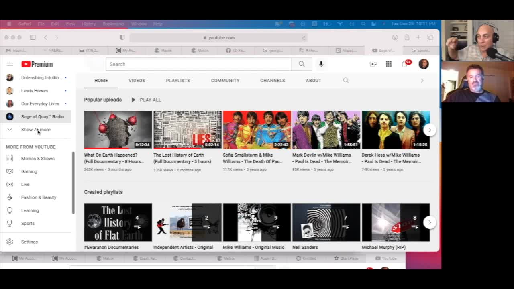The height and width of the screenshot is (289, 514).
Task: Activate voice search microphone icon
Action: (321, 64)
